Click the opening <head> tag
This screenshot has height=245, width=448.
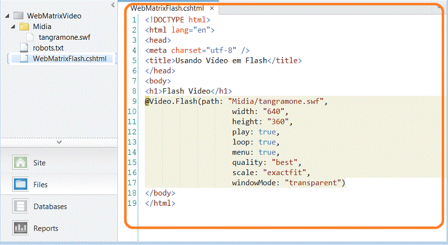pyautogui.click(x=158, y=40)
